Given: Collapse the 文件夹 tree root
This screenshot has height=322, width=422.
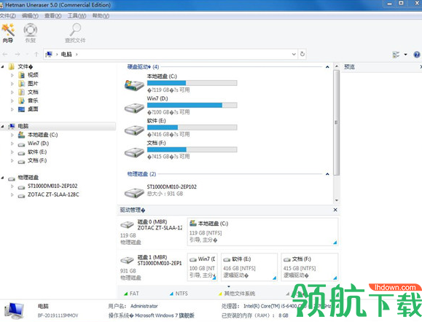Looking at the screenshot, I should point(2,66).
